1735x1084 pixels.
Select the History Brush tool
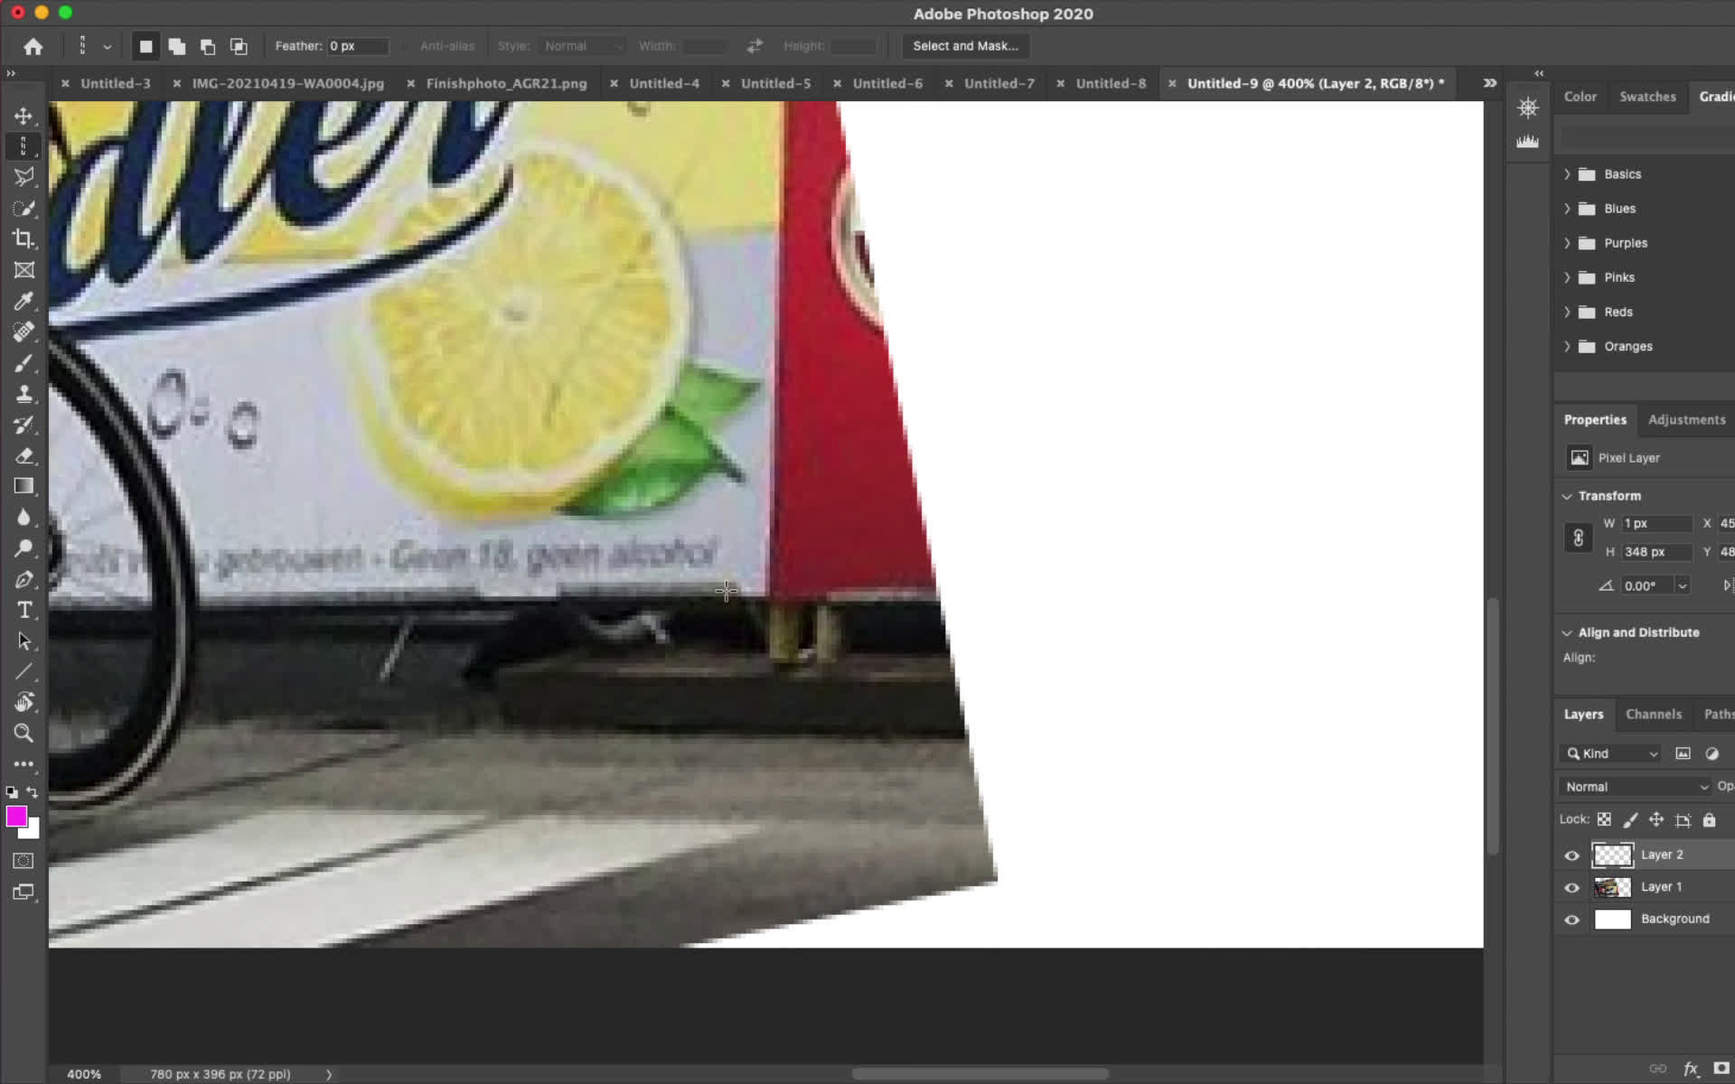(x=23, y=425)
